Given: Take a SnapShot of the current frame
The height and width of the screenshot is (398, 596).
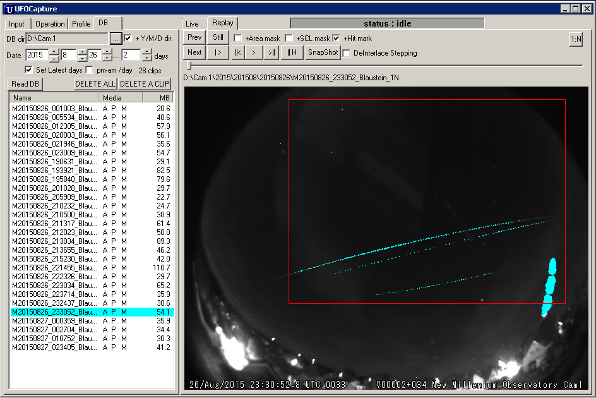Looking at the screenshot, I should pyautogui.click(x=323, y=52).
